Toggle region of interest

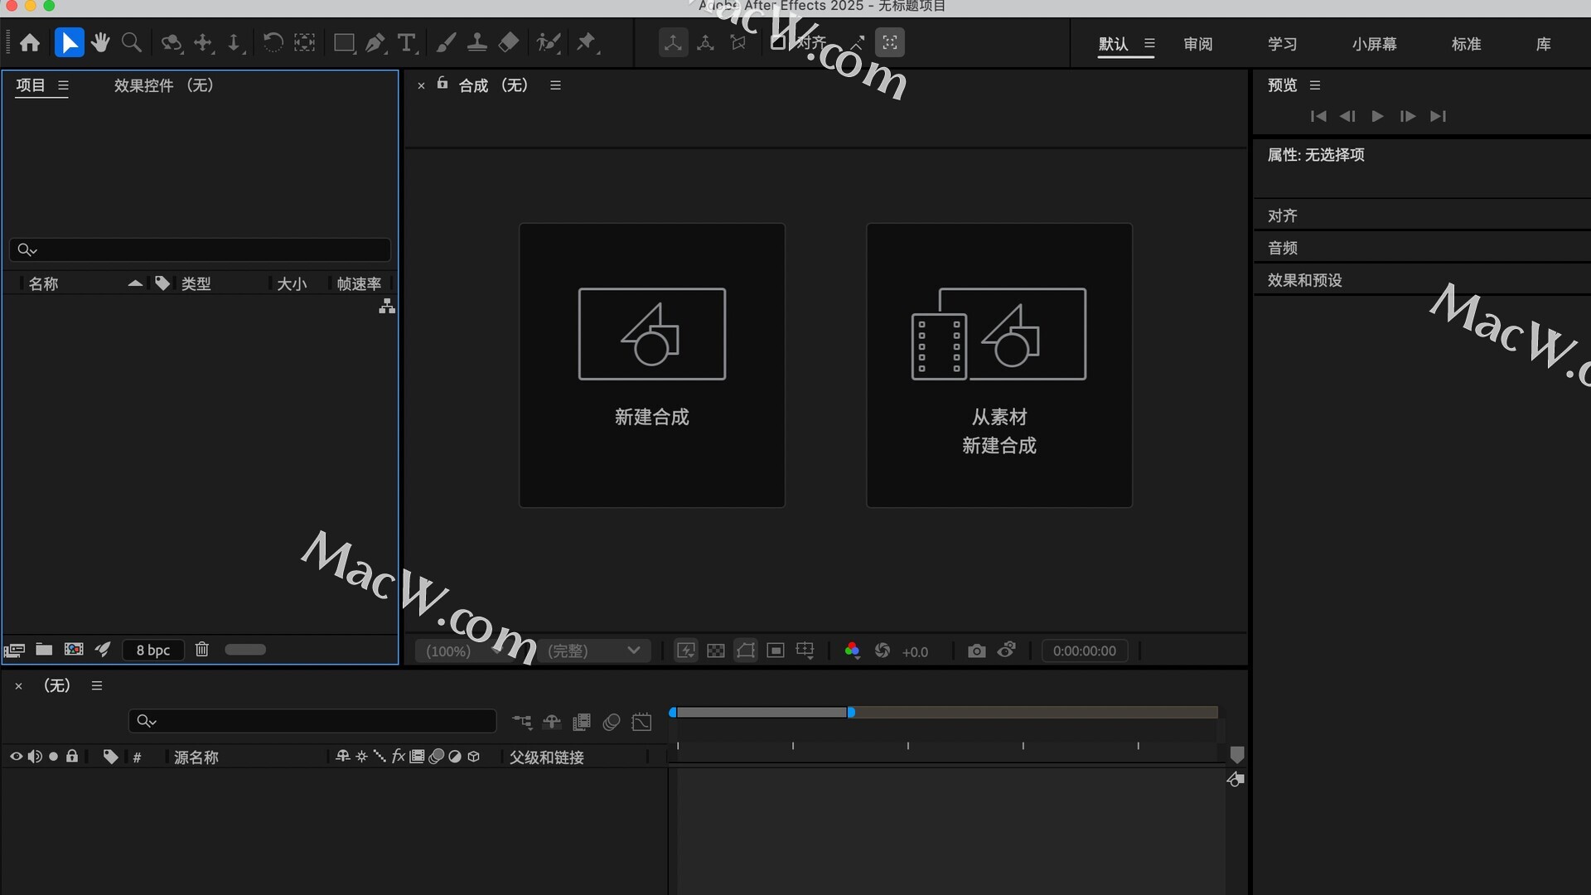pos(776,651)
